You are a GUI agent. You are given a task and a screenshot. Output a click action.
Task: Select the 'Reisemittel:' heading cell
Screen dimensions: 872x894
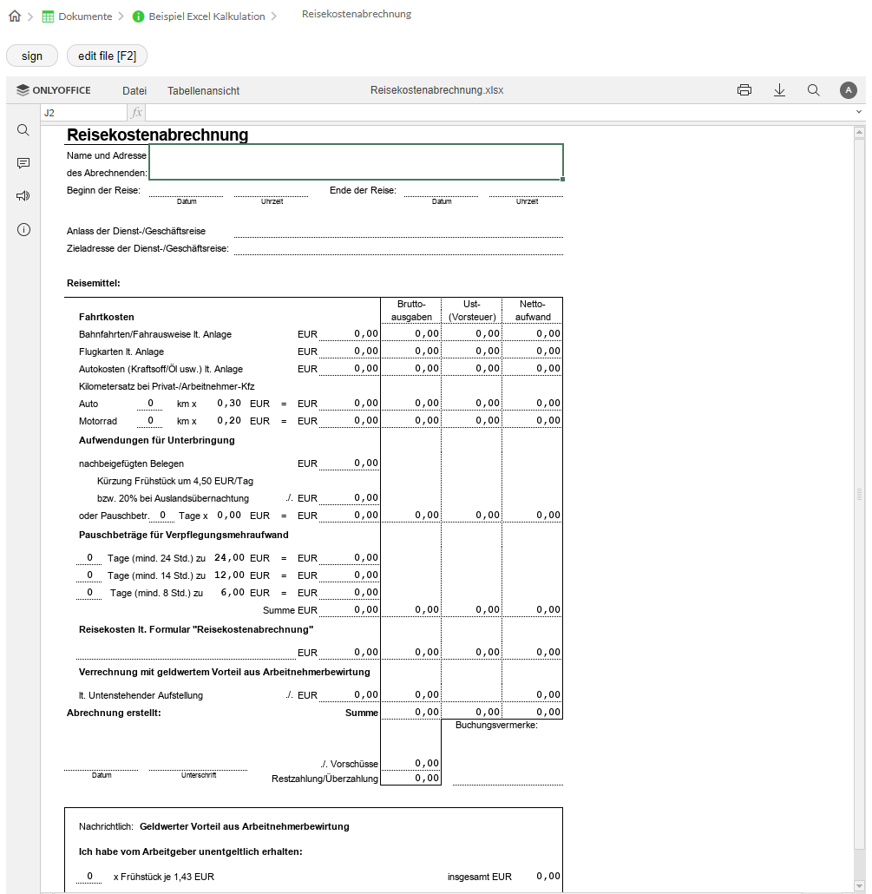coord(94,283)
